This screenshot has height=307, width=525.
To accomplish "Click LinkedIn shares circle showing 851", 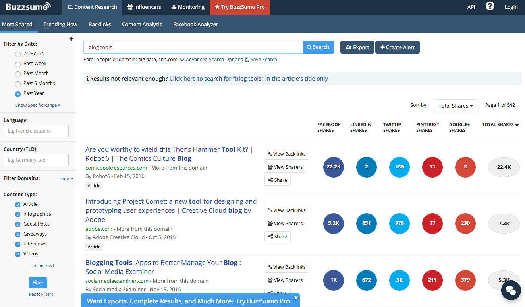I will pyautogui.click(x=367, y=223).
